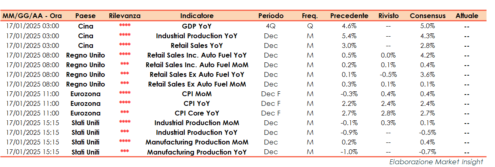Click the Elaborazione Market Insight footer text

436,162
